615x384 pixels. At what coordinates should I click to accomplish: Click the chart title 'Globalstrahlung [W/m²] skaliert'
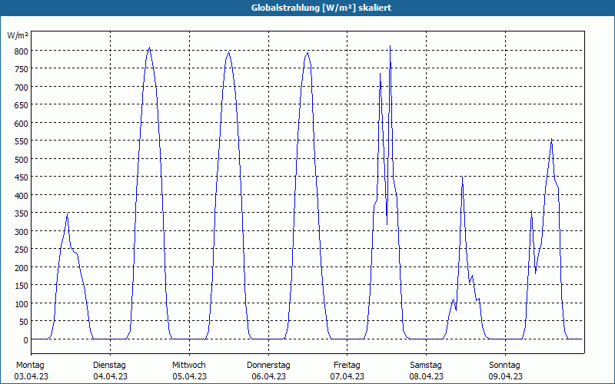tap(321, 8)
